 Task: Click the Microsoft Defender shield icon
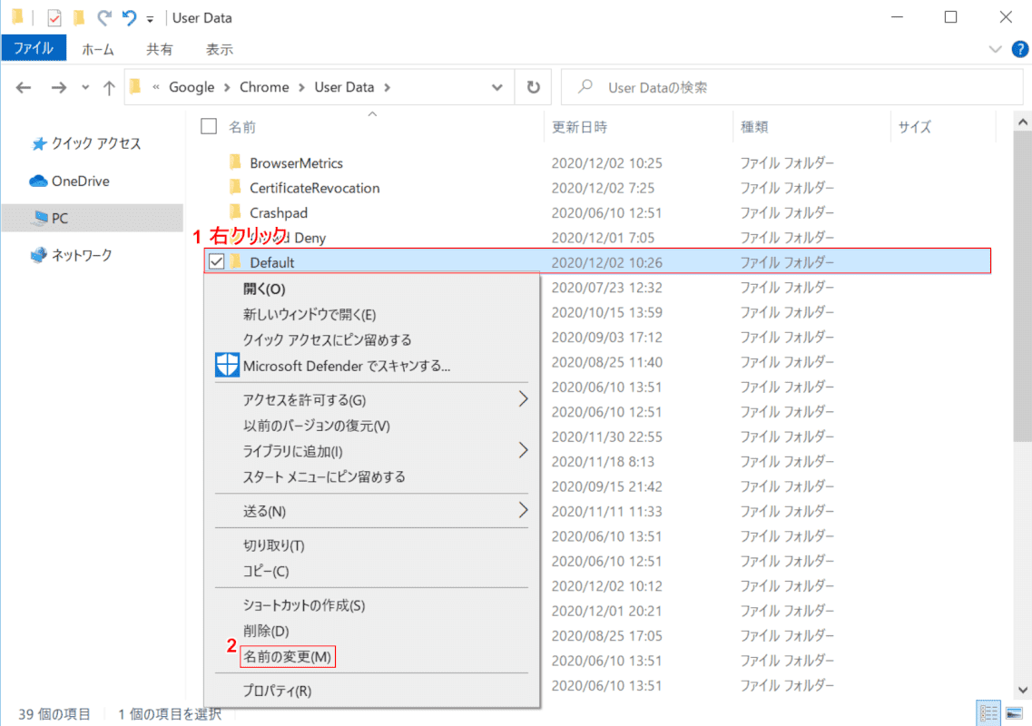point(227,365)
